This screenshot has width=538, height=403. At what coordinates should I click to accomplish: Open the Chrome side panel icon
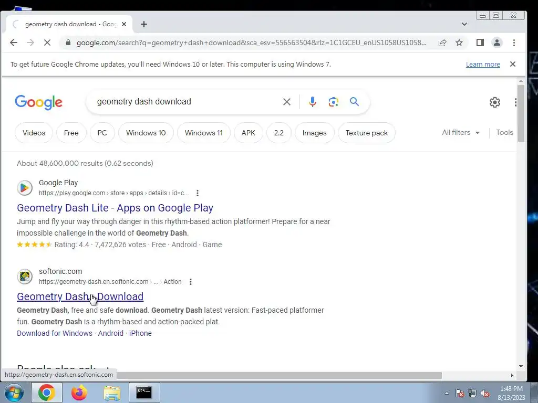tap(480, 43)
